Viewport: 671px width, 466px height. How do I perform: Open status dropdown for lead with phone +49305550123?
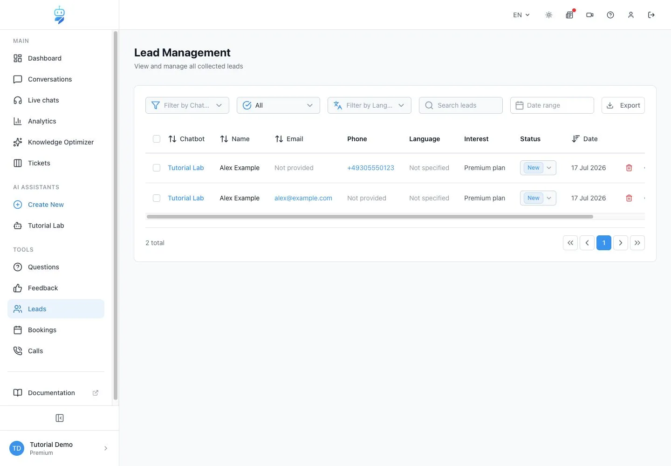tap(538, 168)
